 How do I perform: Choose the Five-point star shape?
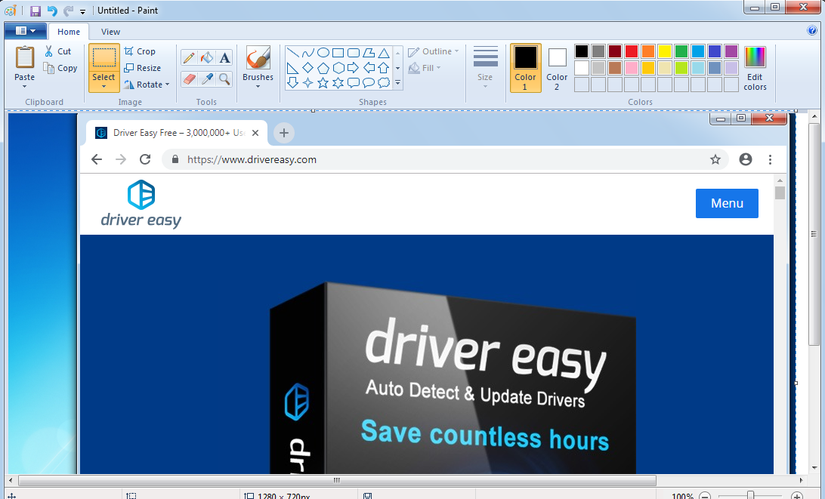click(x=323, y=82)
